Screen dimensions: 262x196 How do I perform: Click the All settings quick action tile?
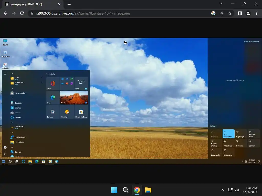pos(228,143)
